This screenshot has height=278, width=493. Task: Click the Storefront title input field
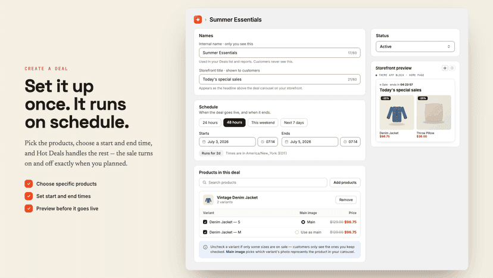(279, 79)
